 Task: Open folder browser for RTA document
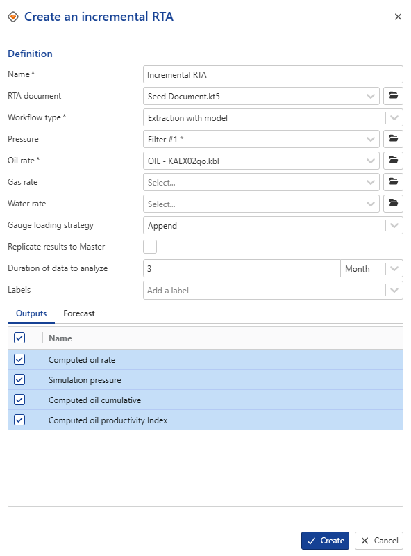(393, 96)
